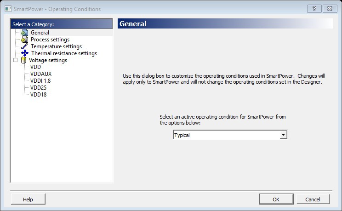Select the VDD25 tree entry

(x=38, y=88)
